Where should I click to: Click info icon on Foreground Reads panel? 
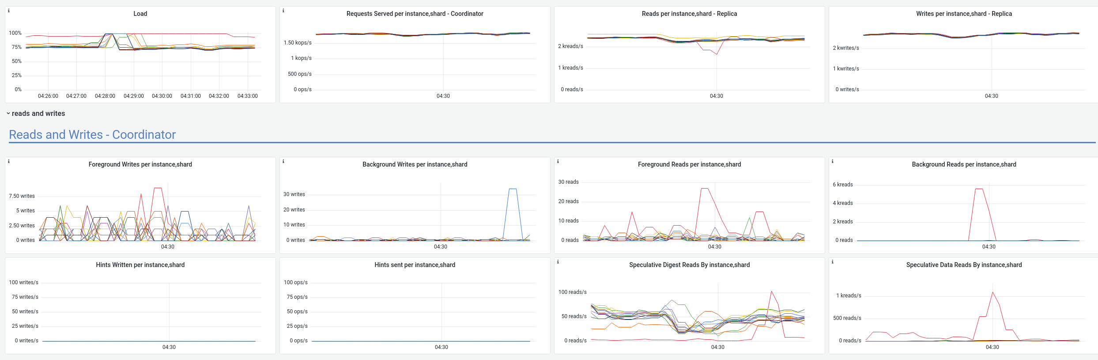pyautogui.click(x=558, y=161)
